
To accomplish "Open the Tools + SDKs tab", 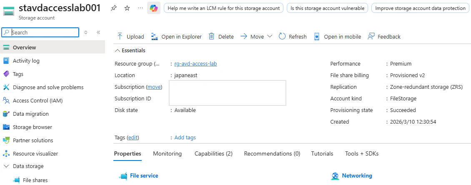I will [x=362, y=153].
